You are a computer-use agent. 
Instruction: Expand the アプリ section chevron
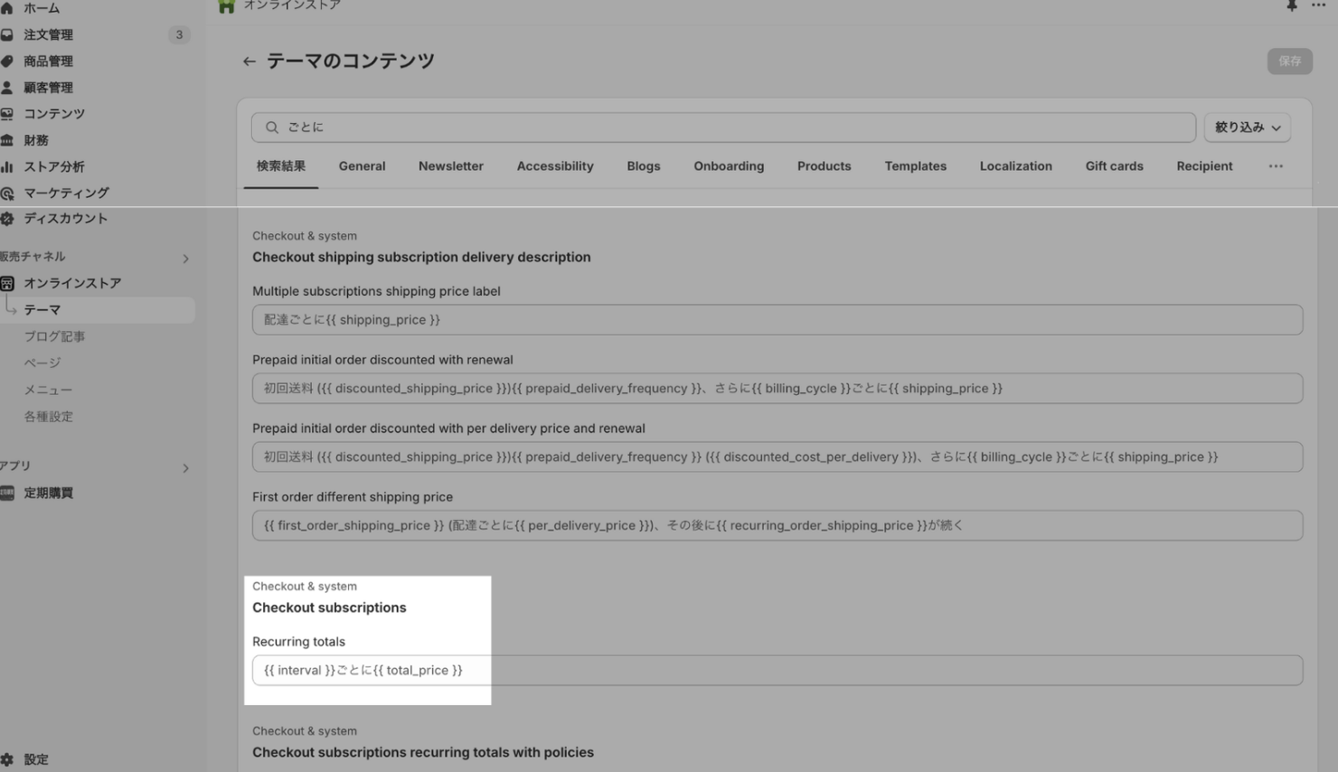(x=185, y=468)
